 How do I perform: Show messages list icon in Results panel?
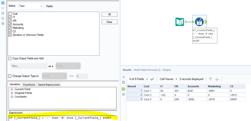[123, 77]
